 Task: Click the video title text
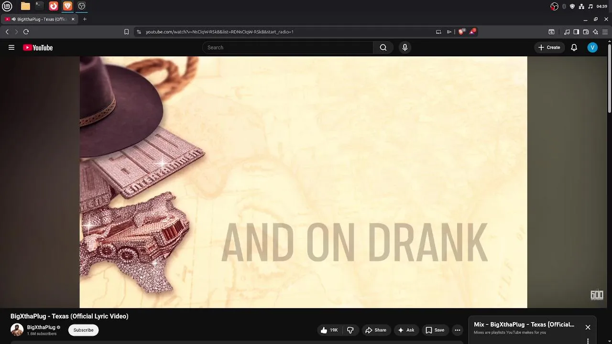pos(69,316)
